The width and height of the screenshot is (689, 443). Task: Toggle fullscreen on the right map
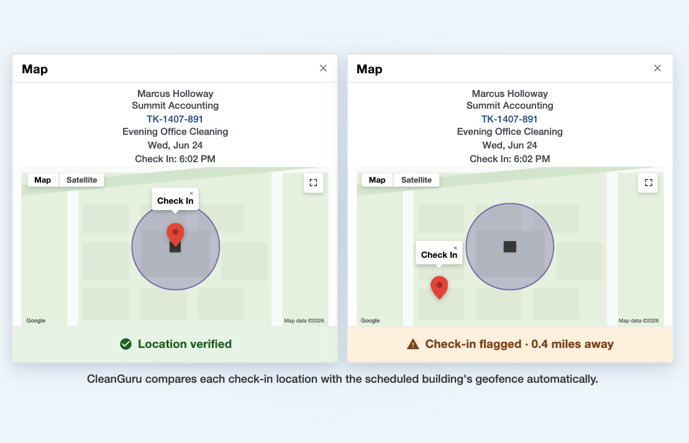tap(648, 183)
